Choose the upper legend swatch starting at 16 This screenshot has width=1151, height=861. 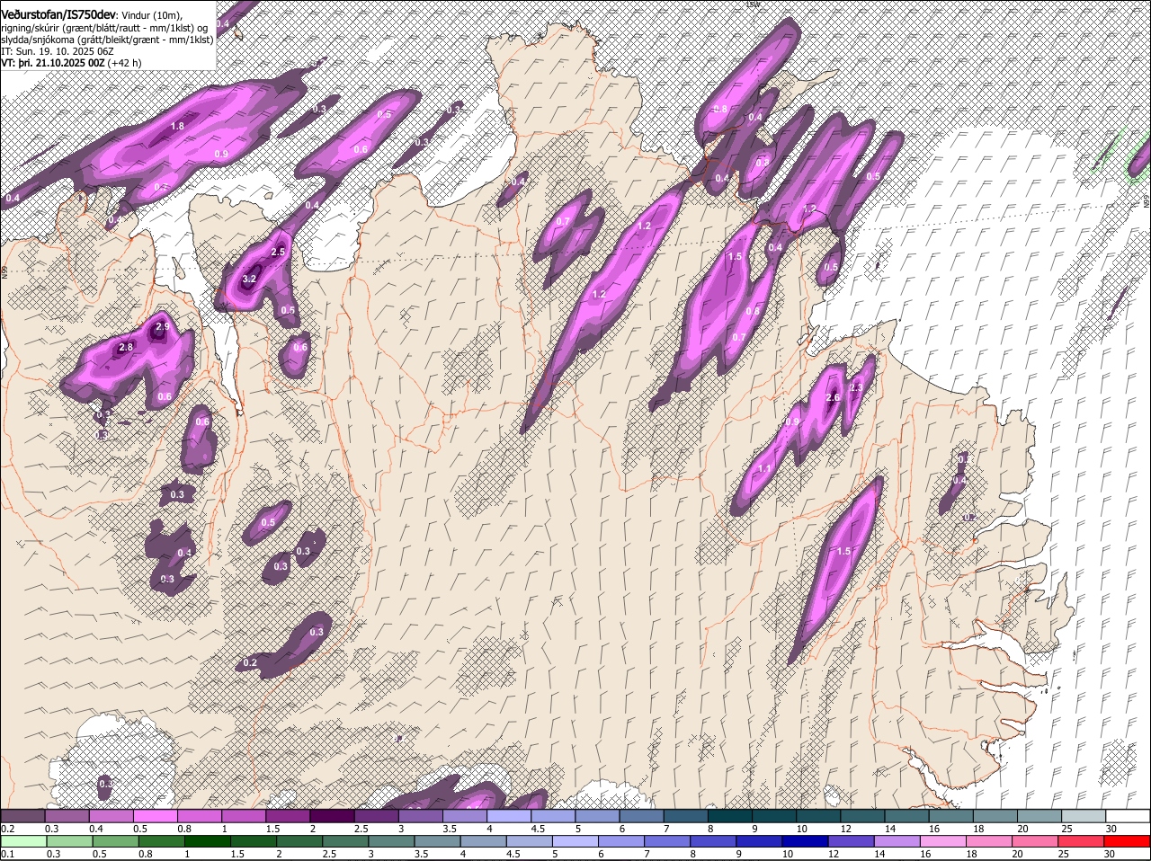[x=951, y=815]
